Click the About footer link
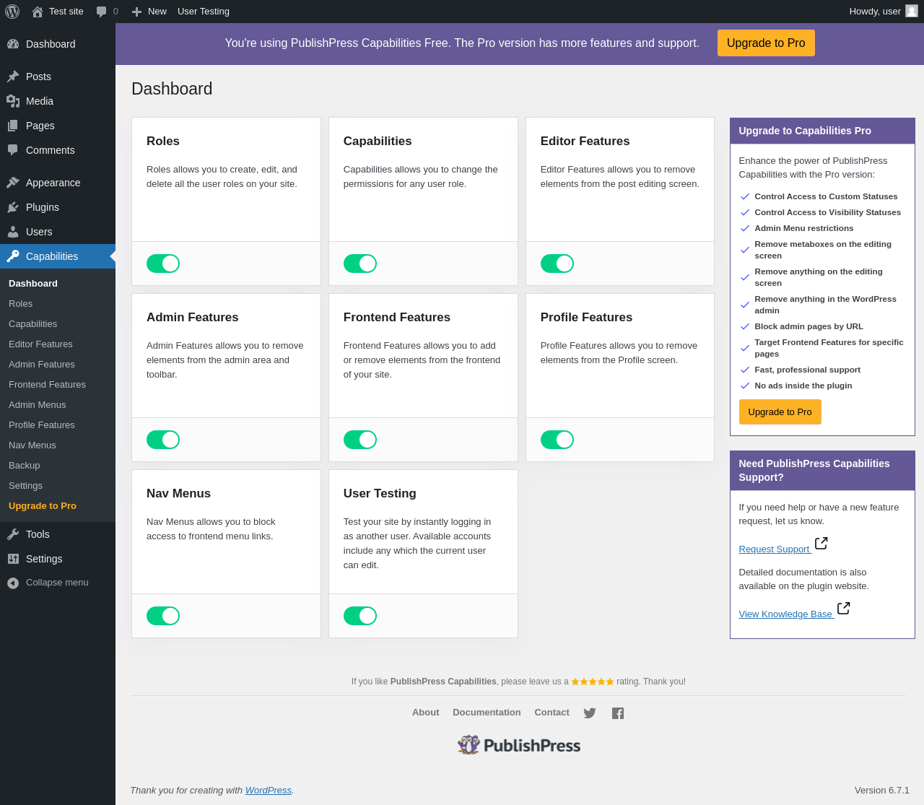The image size is (924, 805). [425, 713]
